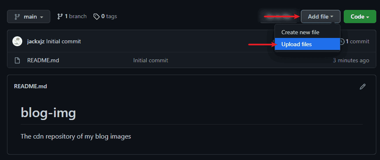Open the Initial commit message beside jackxjz
This screenshot has height=160, width=380.
coord(63,42)
